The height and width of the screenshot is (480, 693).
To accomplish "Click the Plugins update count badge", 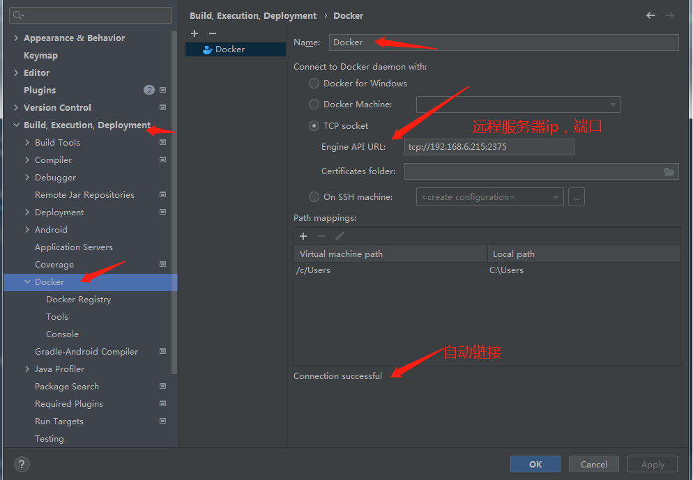I will pos(149,90).
